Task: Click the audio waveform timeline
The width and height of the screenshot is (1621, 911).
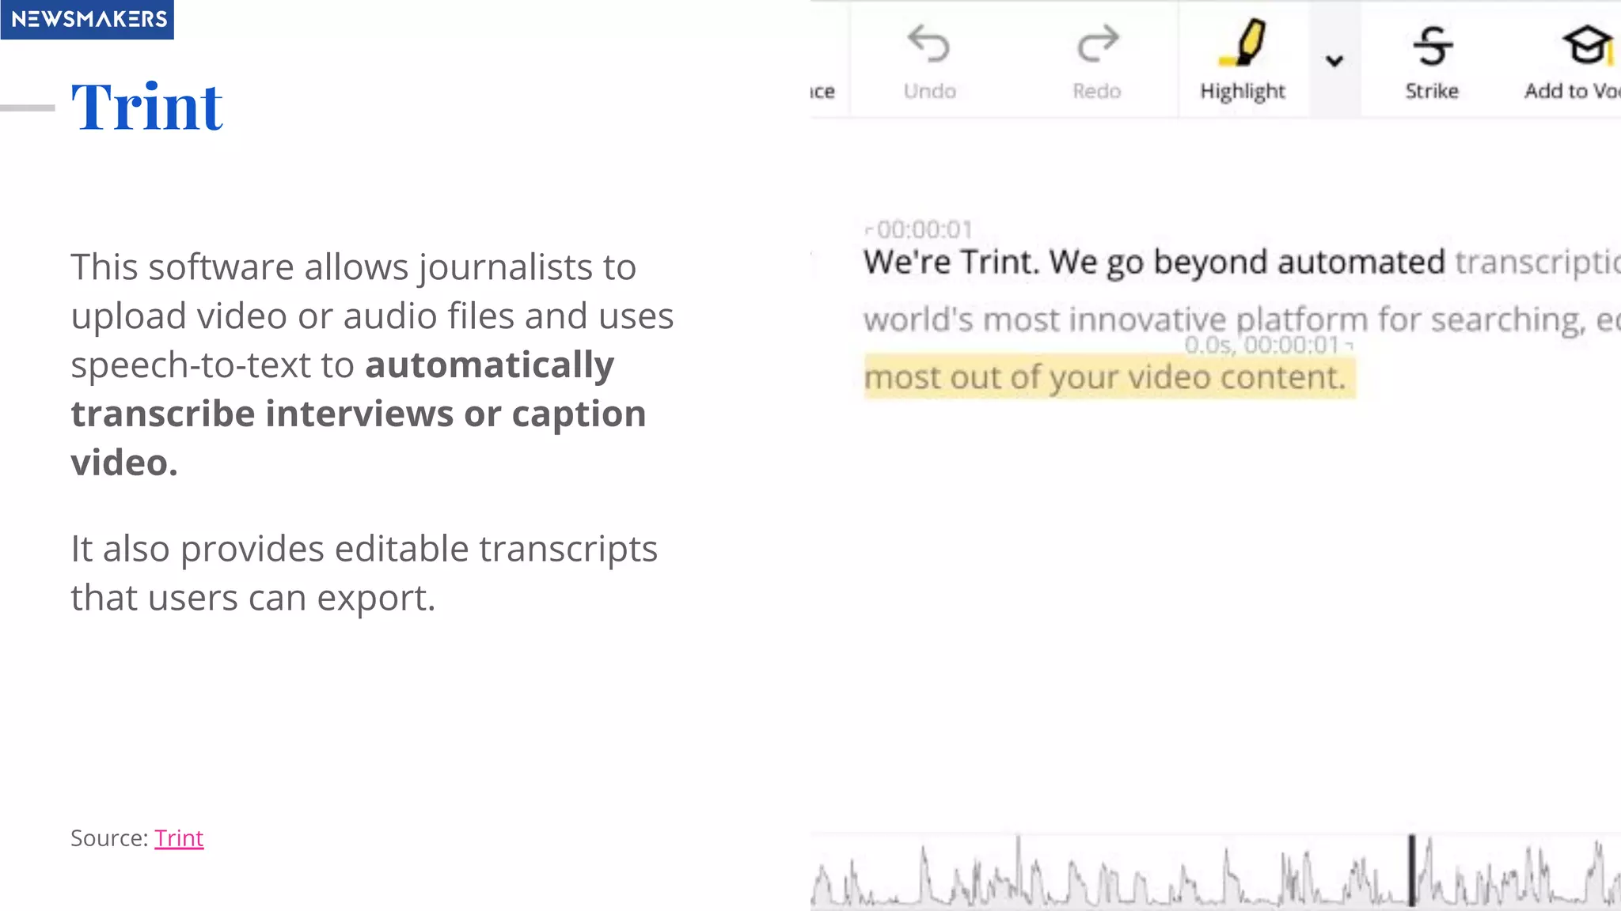Action: pyautogui.click(x=1216, y=871)
